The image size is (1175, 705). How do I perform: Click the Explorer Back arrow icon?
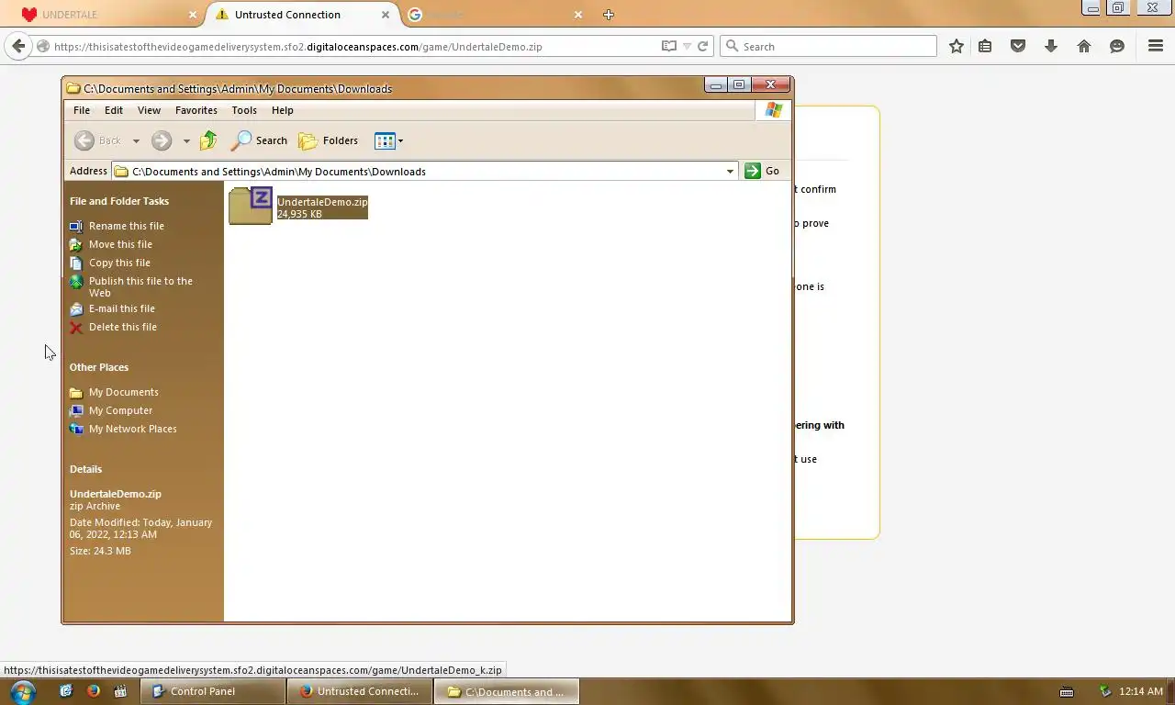(84, 140)
